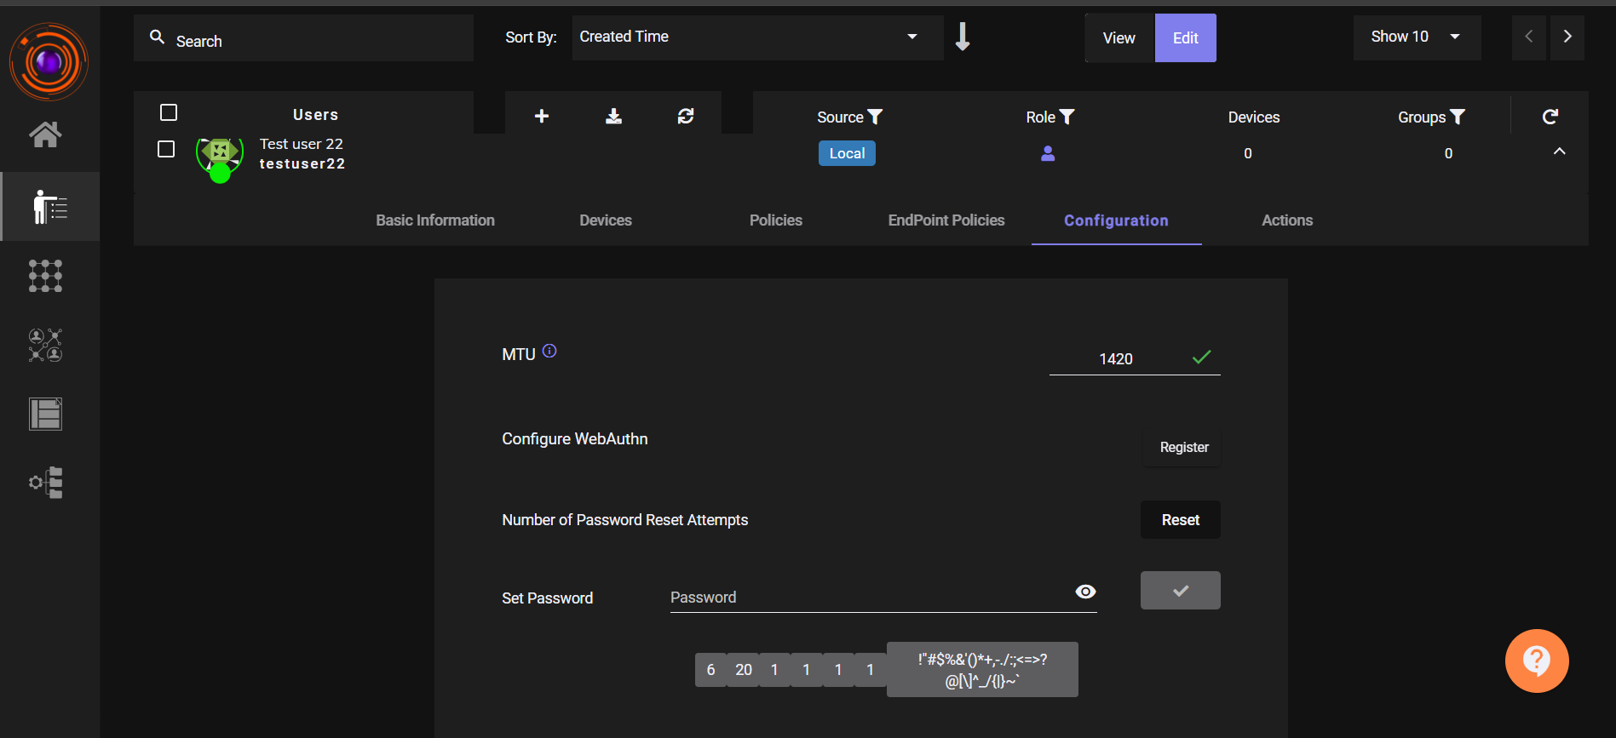The image size is (1616, 738).
Task: Toggle password visibility eye icon
Action: point(1085,592)
